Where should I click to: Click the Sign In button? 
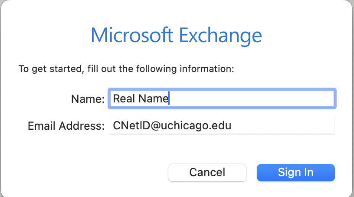click(295, 172)
